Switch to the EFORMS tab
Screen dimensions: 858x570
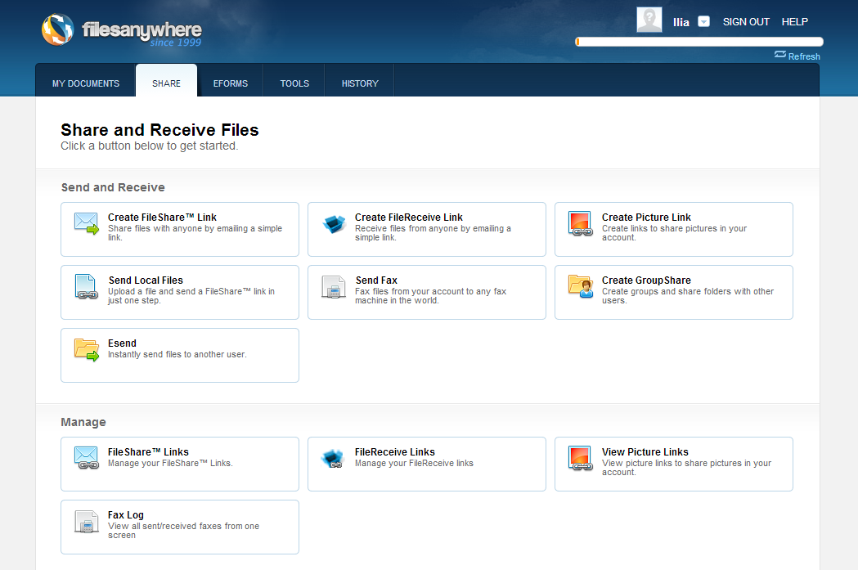click(x=231, y=83)
